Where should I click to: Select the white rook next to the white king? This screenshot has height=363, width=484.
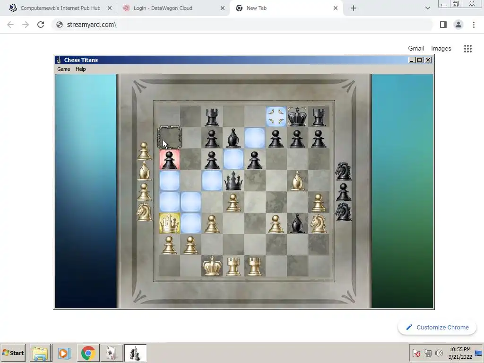(233, 266)
